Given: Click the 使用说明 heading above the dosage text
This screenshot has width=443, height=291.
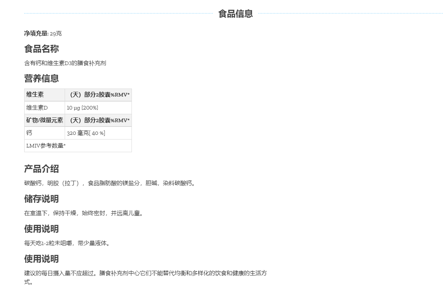Looking at the screenshot, I should click(x=41, y=229).
